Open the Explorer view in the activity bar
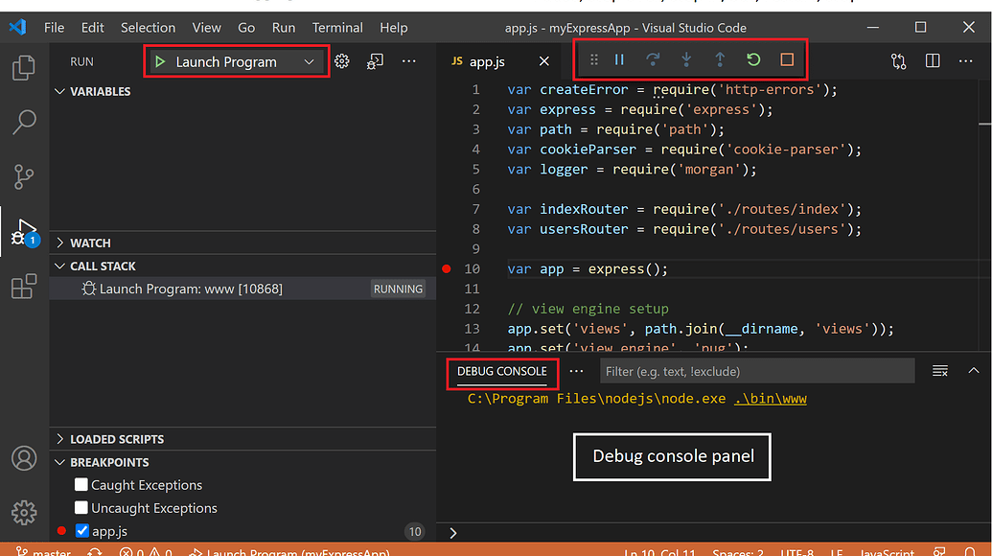 (24, 67)
